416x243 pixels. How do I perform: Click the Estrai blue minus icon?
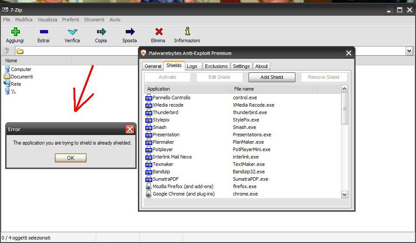[44, 32]
